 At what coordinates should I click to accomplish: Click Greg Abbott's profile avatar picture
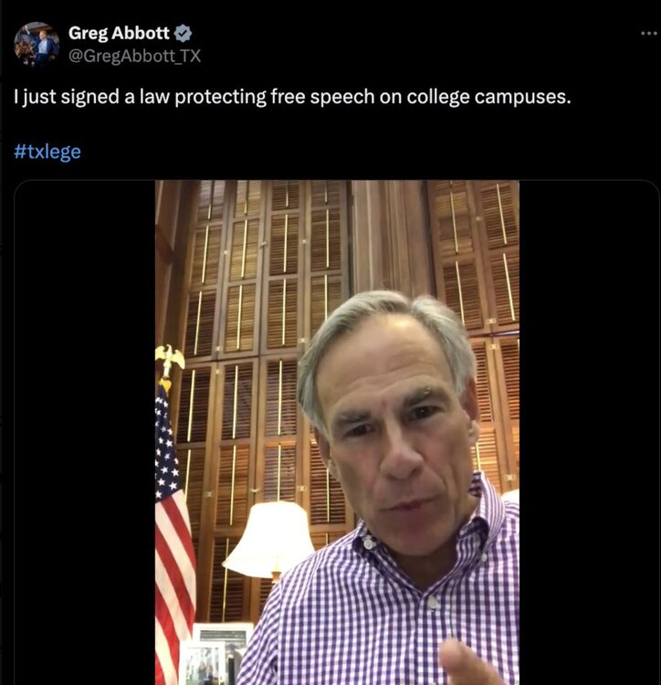click(37, 44)
